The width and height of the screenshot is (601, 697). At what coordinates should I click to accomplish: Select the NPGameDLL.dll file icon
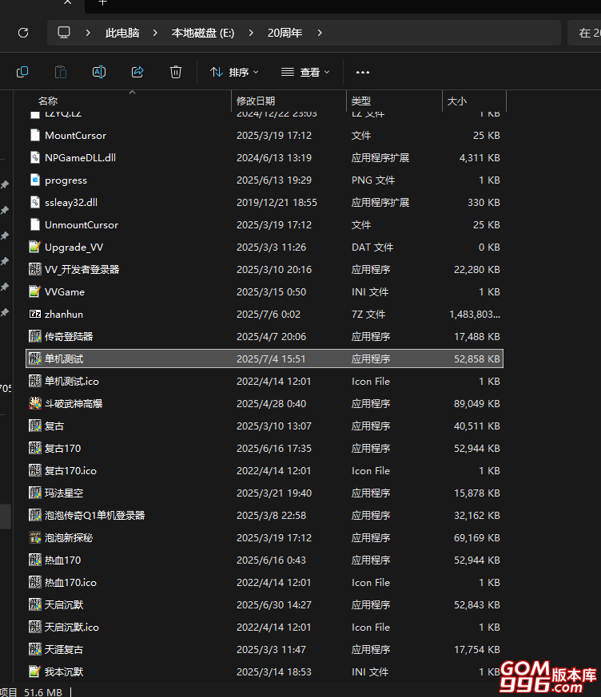point(34,158)
